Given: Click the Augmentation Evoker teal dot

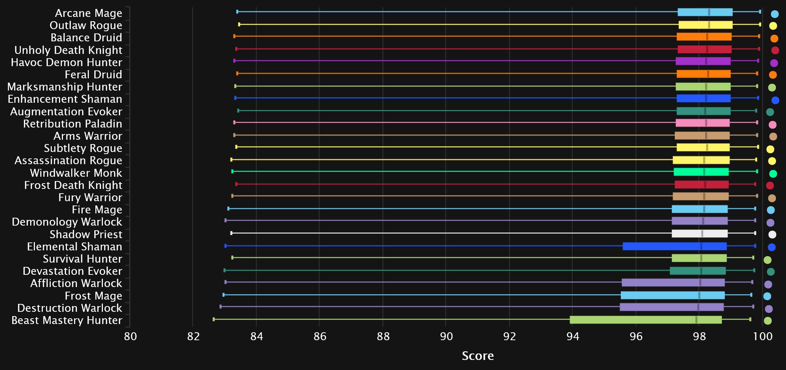Looking at the screenshot, I should [x=770, y=112].
